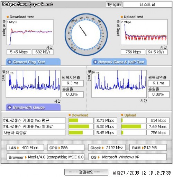Image resolution: width=173 pixels, height=177 pixels.
Task: Click the Microsoft Windows XP OS value
Action: pos(121,157)
